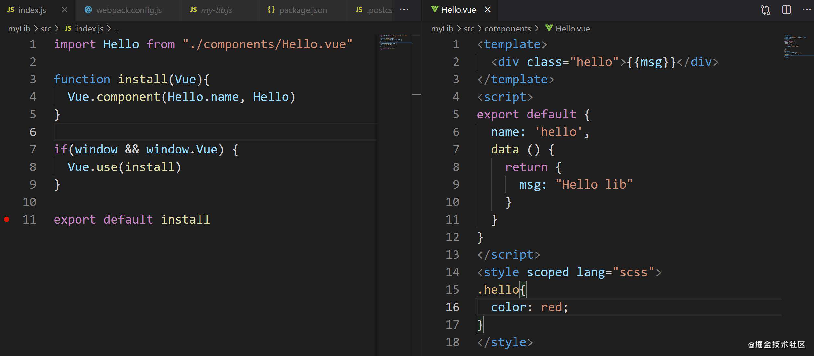This screenshot has width=814, height=356.
Task: Click myLib in the Hello.vue breadcrumb
Action: (x=442, y=29)
